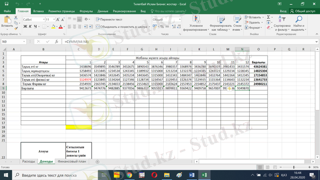The width and height of the screenshot is (320, 180).
Task: Click the Insert Function fx icon
Action: click(57, 42)
